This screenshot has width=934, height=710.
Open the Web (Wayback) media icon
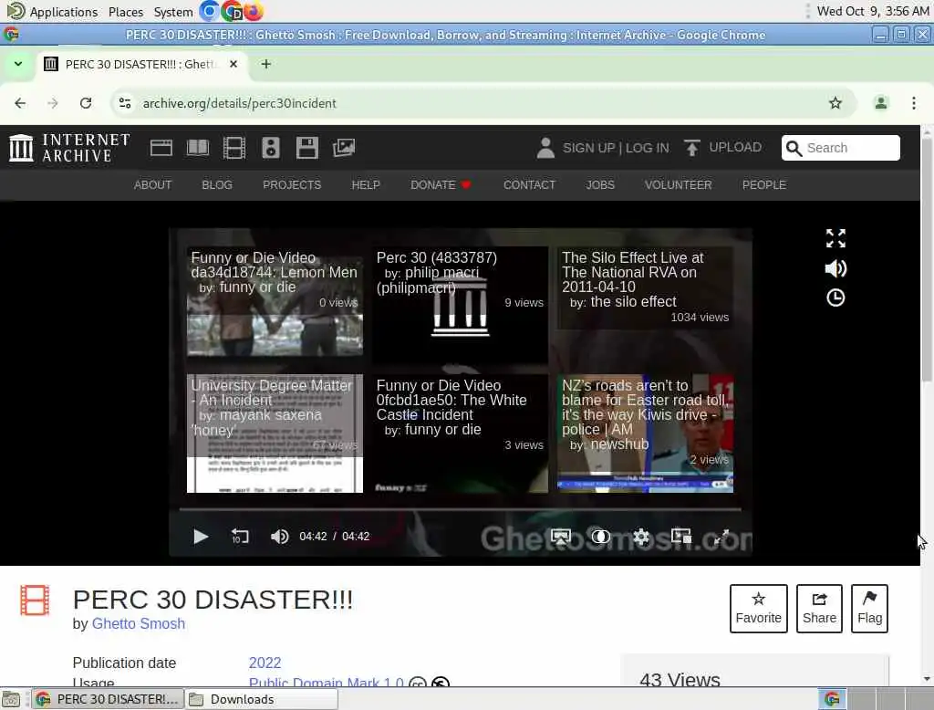pos(161,147)
